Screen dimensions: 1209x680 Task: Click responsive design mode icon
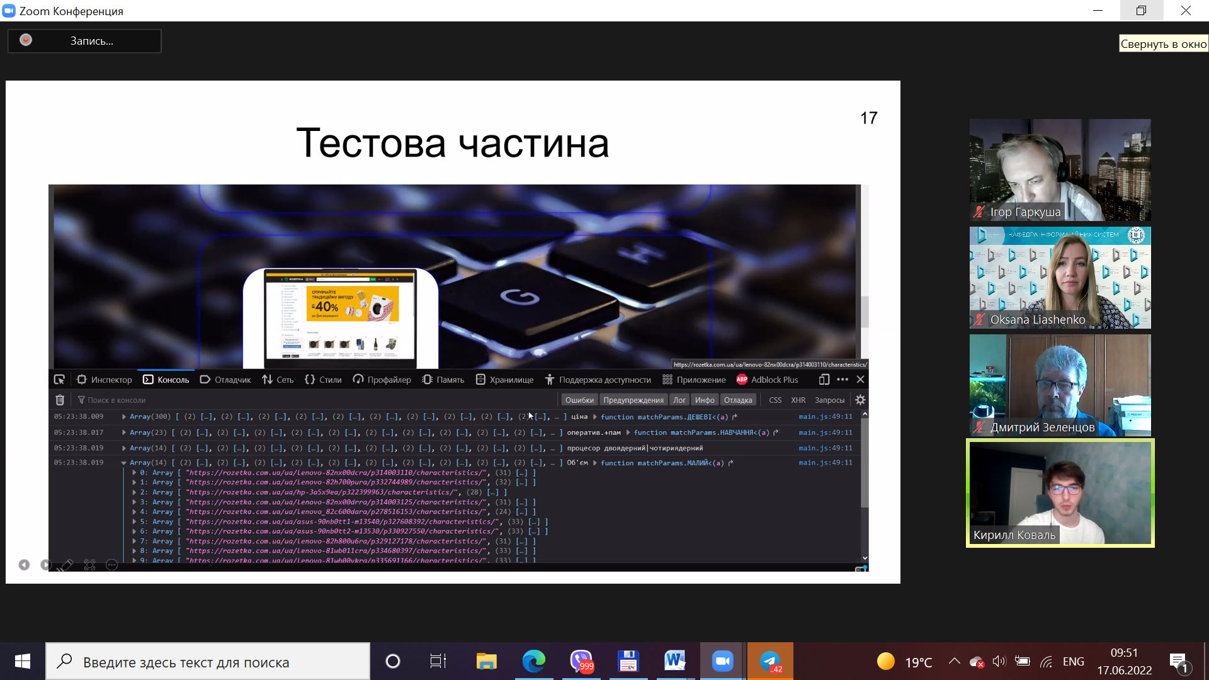824,380
